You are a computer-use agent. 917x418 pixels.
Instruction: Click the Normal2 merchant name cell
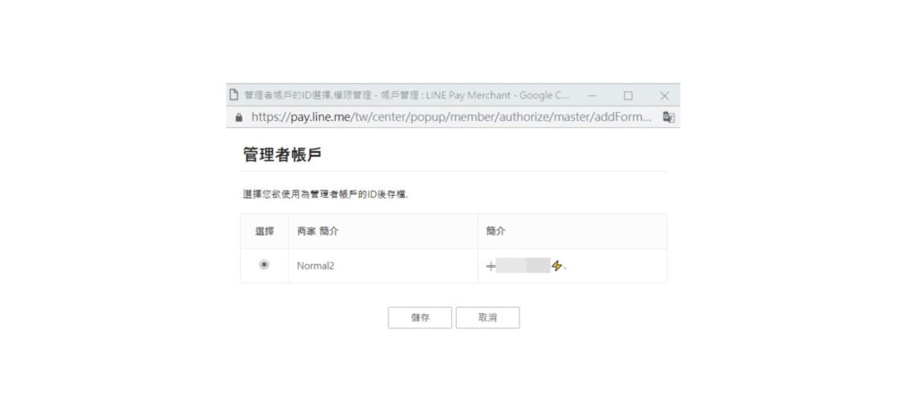(x=383, y=266)
